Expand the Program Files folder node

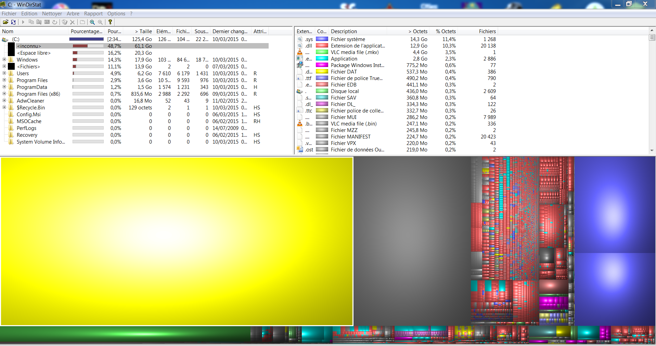pyautogui.click(x=4, y=80)
